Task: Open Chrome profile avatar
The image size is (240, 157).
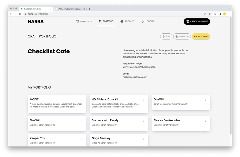Action: point(224,14)
